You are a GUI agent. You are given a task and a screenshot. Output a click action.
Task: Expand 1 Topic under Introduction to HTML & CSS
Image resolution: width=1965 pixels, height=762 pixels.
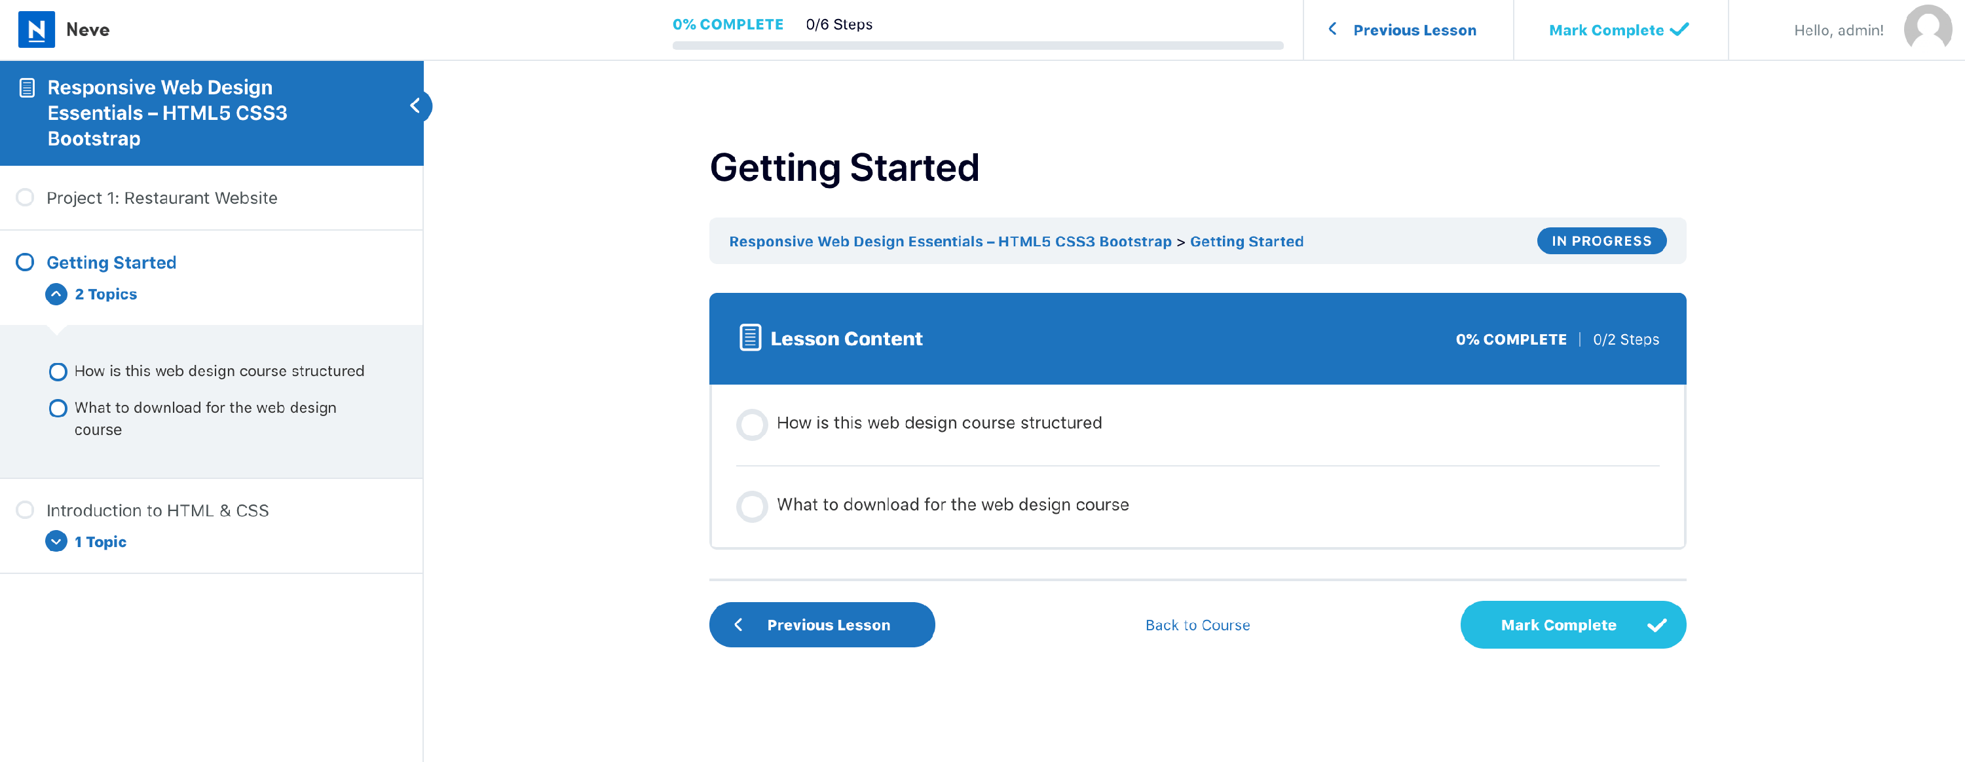[56, 542]
